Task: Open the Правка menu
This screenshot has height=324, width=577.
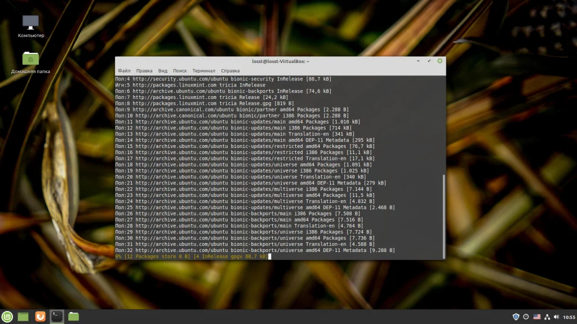Action: 144,70
